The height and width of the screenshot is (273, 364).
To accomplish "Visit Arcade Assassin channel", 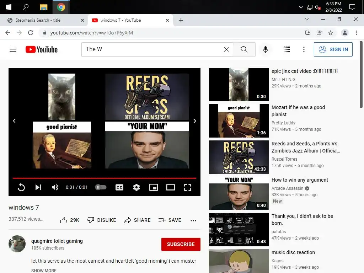I will click(287, 188).
